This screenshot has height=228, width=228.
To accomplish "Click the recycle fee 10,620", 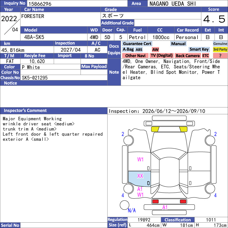I will click(x=37, y=61).
